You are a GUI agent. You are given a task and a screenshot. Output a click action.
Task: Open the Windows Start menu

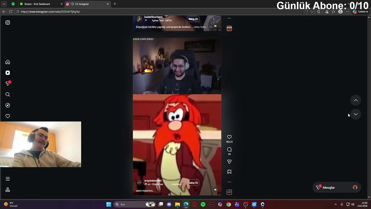click(109, 204)
